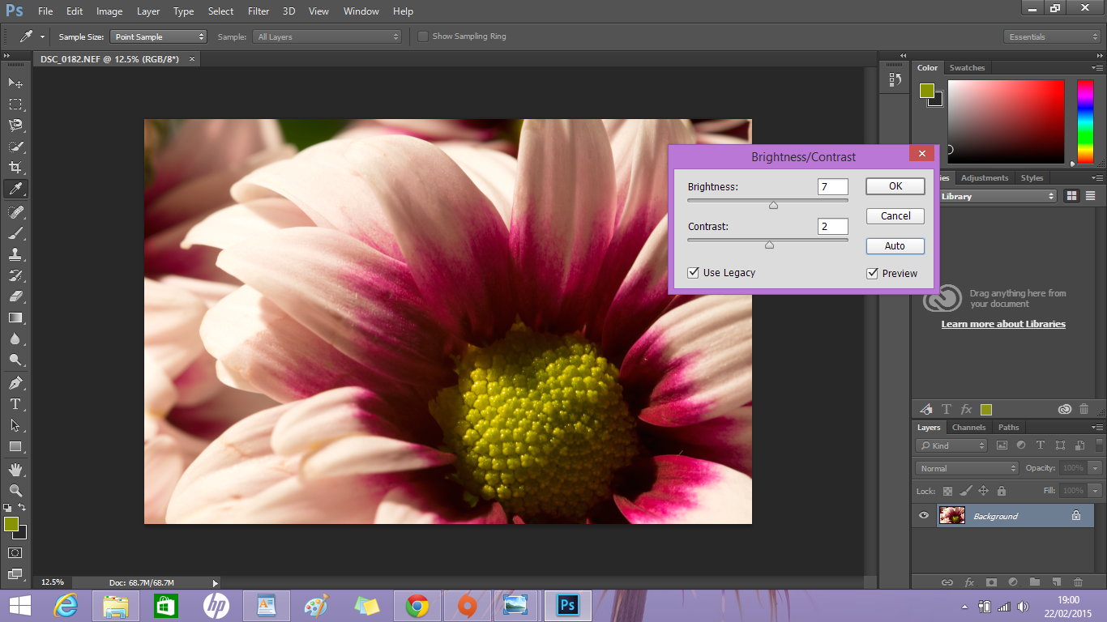Screen dimensions: 1107x622
Task: Open the Sample Size dropdown
Action: click(160, 36)
